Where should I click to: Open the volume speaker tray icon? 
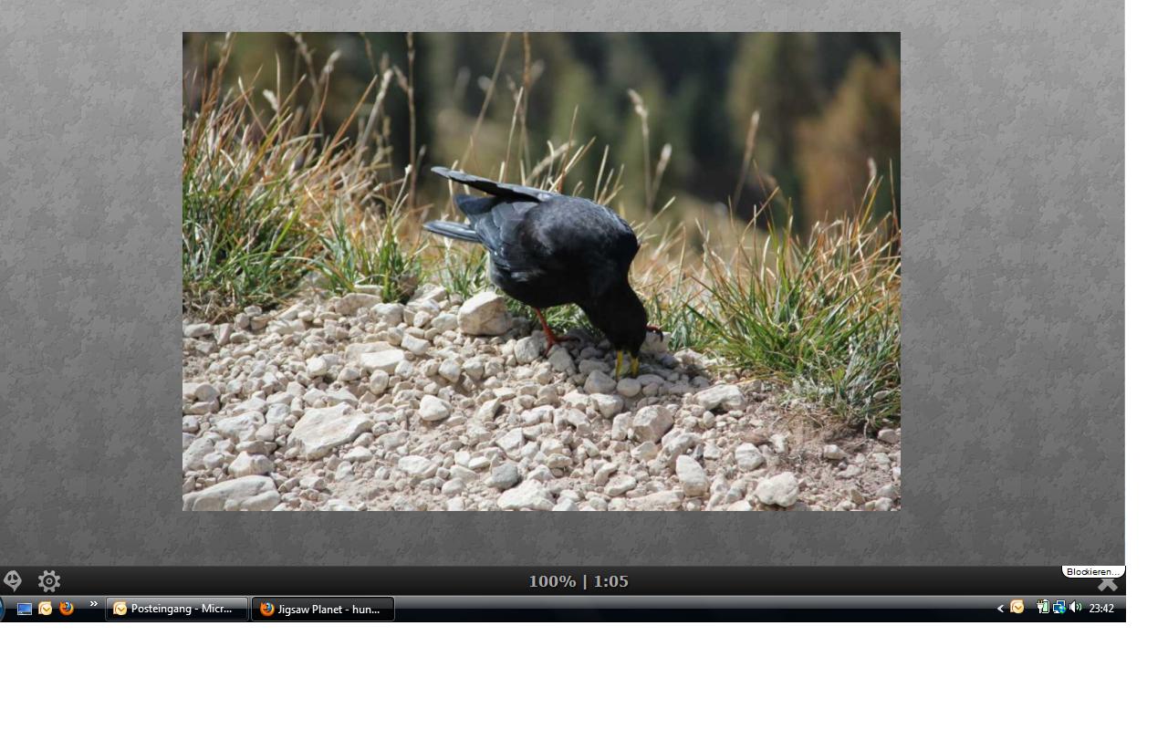click(x=1075, y=608)
